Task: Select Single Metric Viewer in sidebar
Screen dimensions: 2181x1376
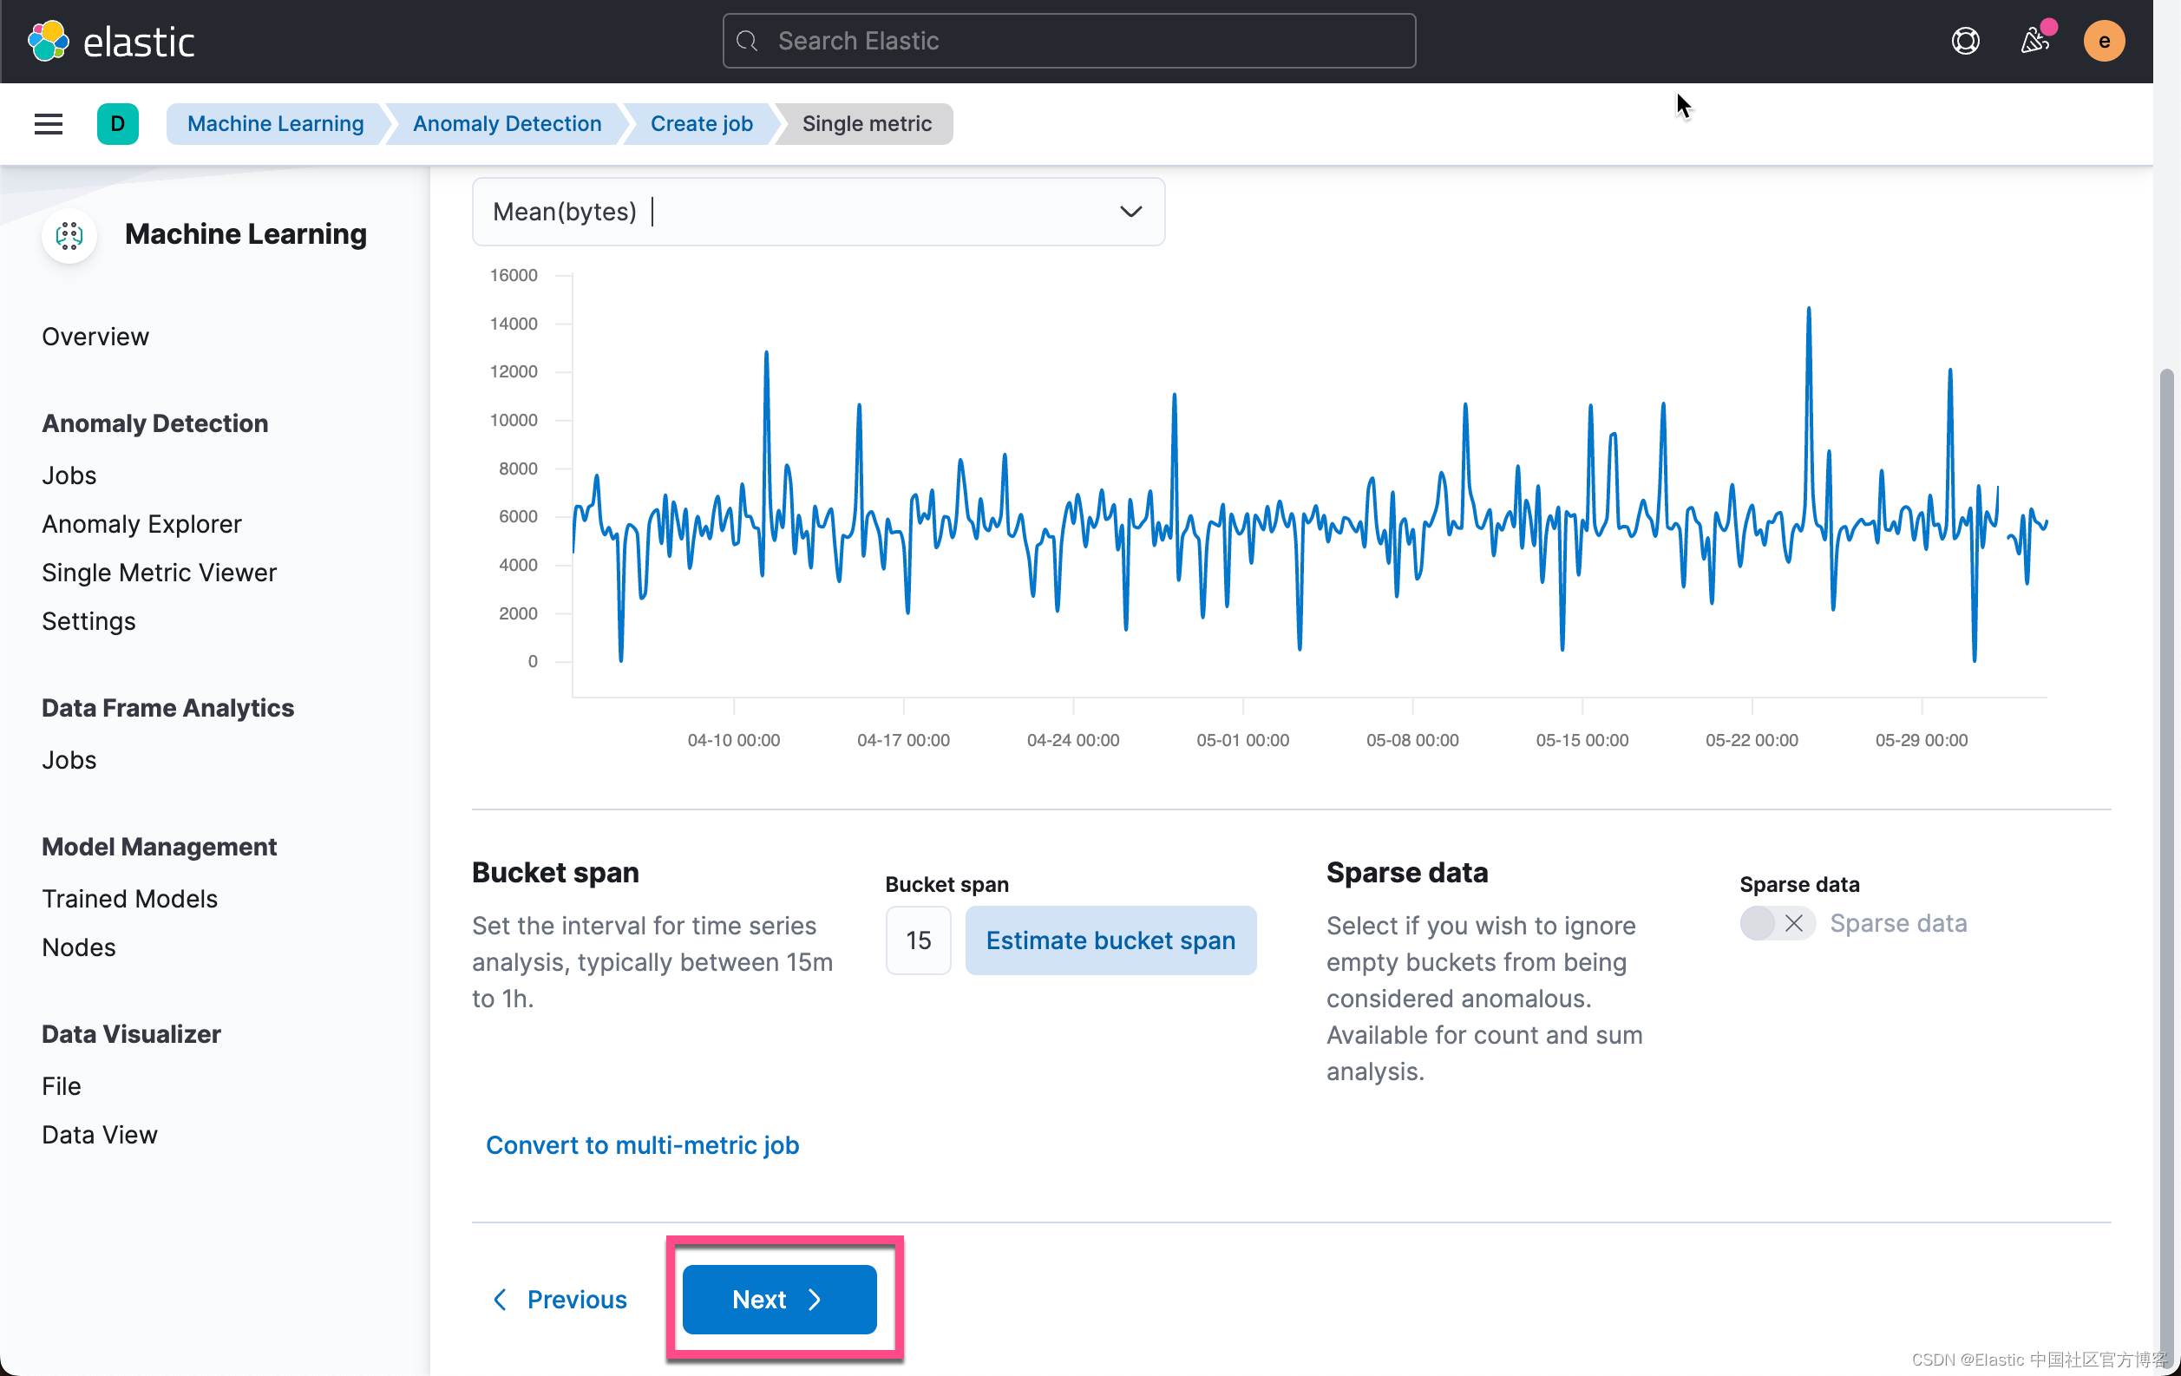Action: pyautogui.click(x=159, y=573)
